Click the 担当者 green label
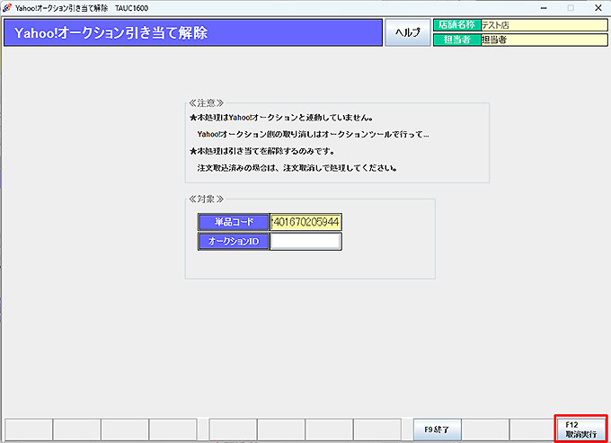Screen dimensions: 611x443 click(457, 40)
